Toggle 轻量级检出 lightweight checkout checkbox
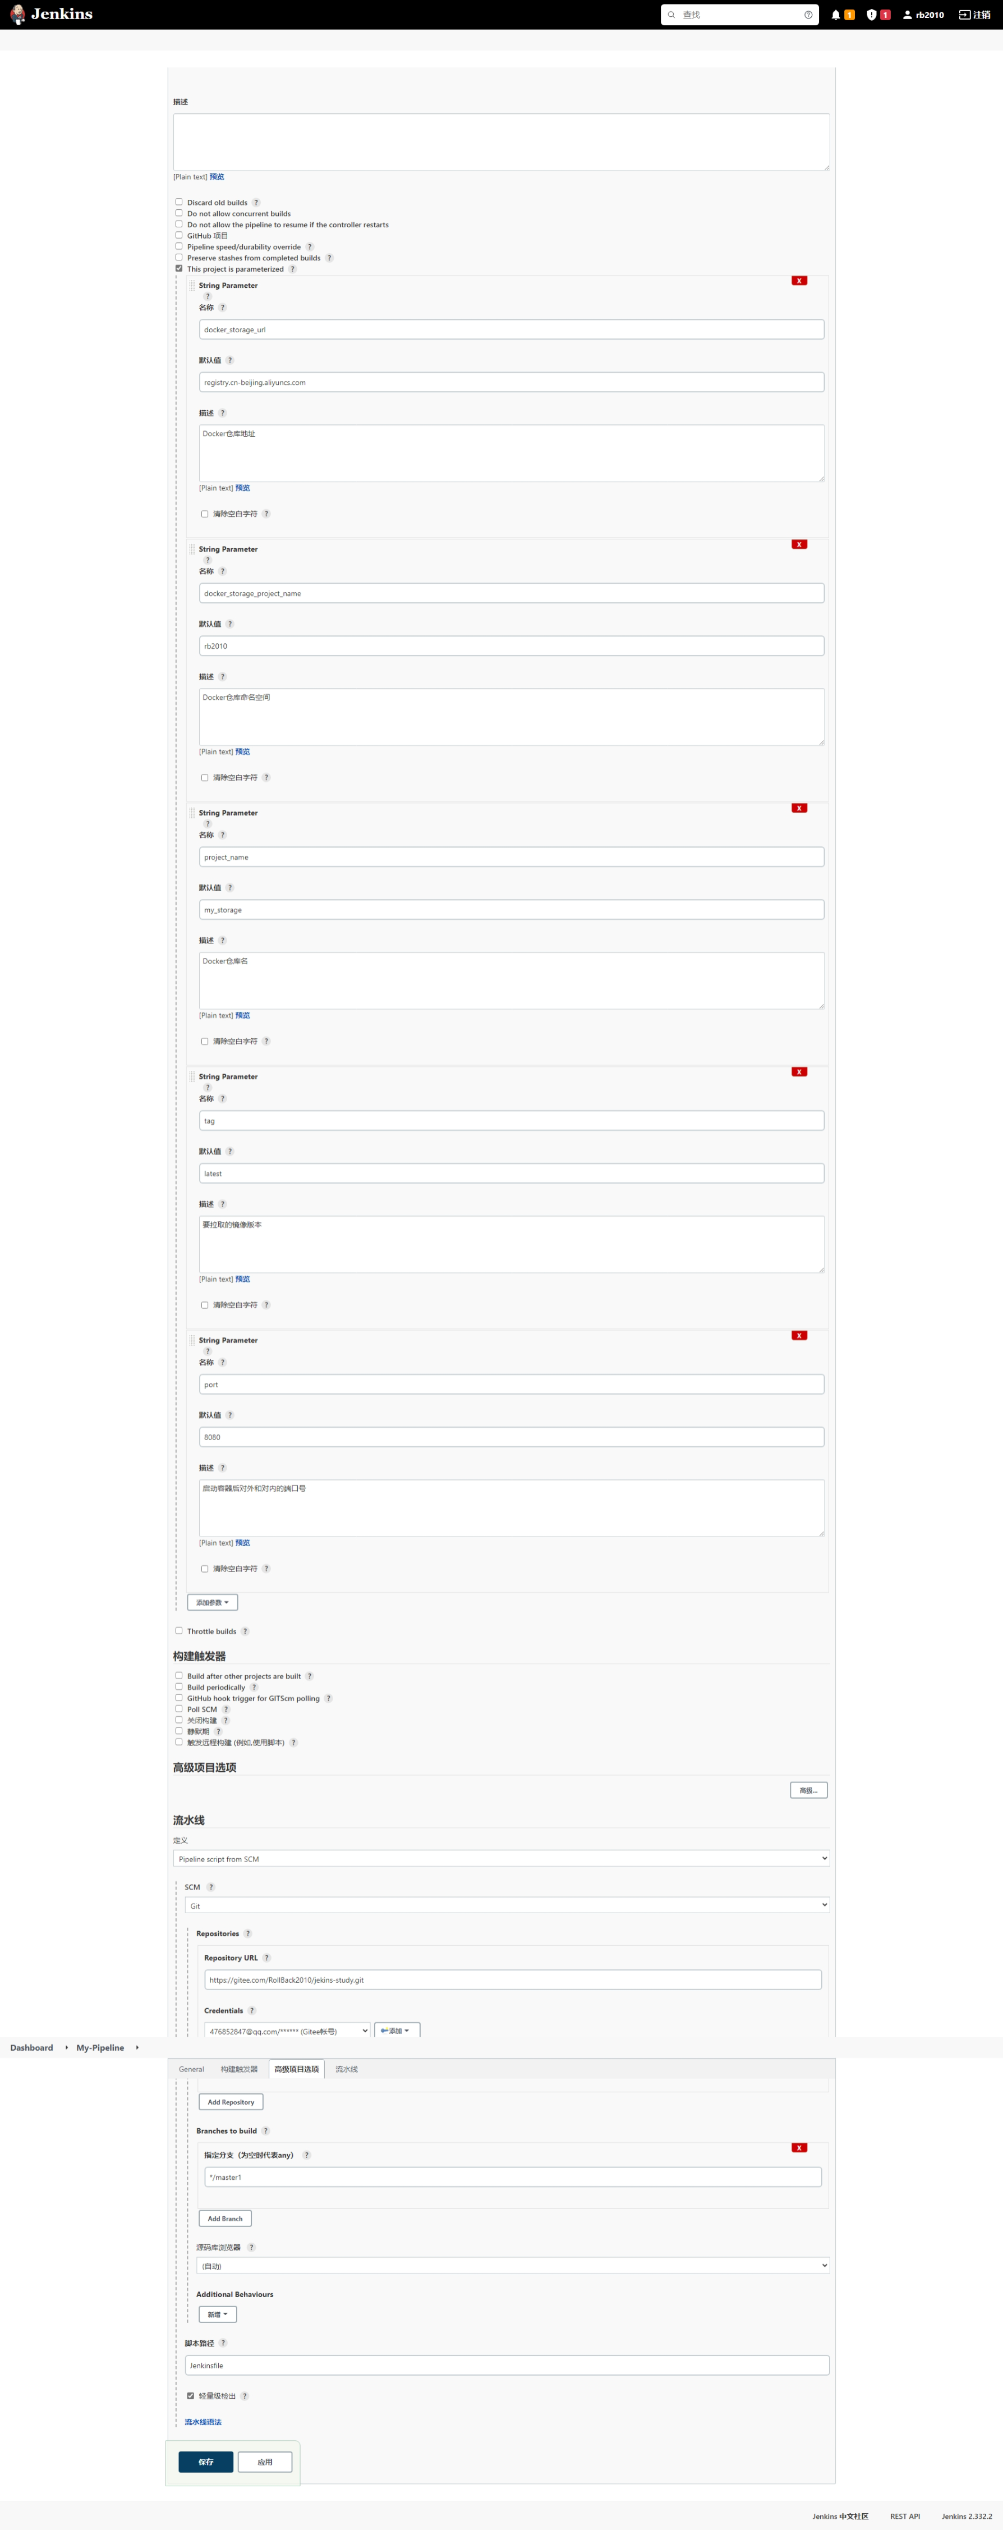The height and width of the screenshot is (2530, 1003). (190, 2395)
